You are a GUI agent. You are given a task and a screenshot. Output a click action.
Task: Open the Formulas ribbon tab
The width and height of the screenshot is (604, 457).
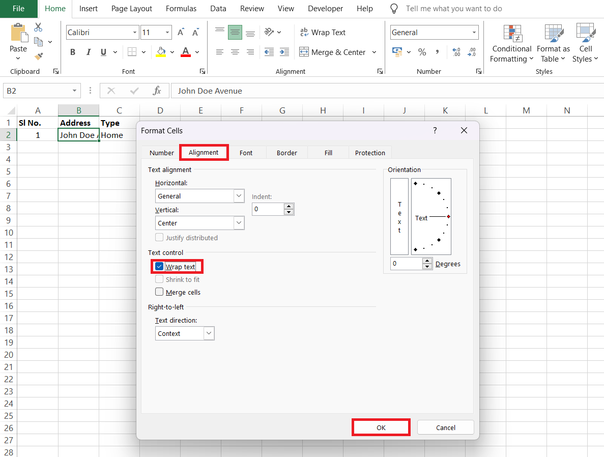(x=181, y=9)
